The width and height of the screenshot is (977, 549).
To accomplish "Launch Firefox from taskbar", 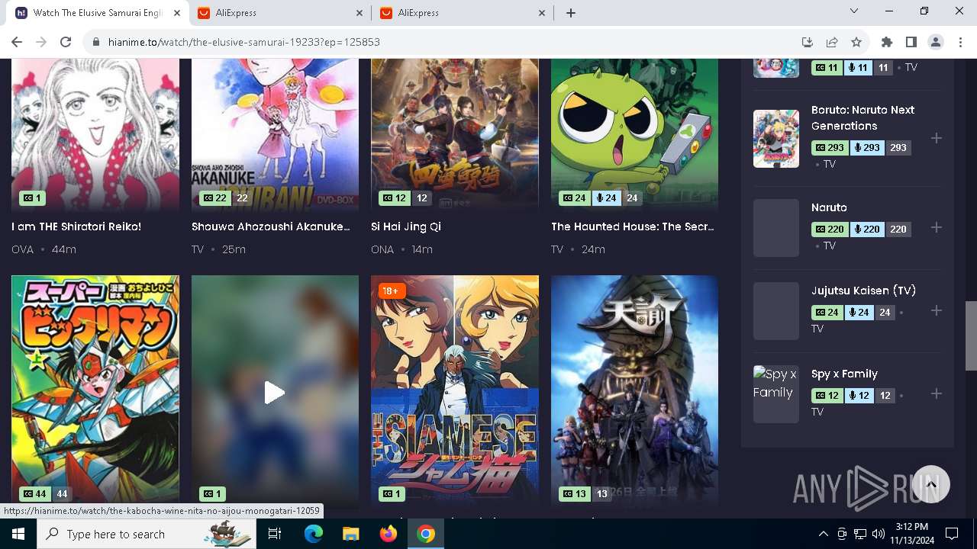I will click(388, 534).
